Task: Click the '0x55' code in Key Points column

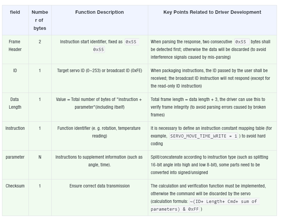Action: click(x=241, y=42)
